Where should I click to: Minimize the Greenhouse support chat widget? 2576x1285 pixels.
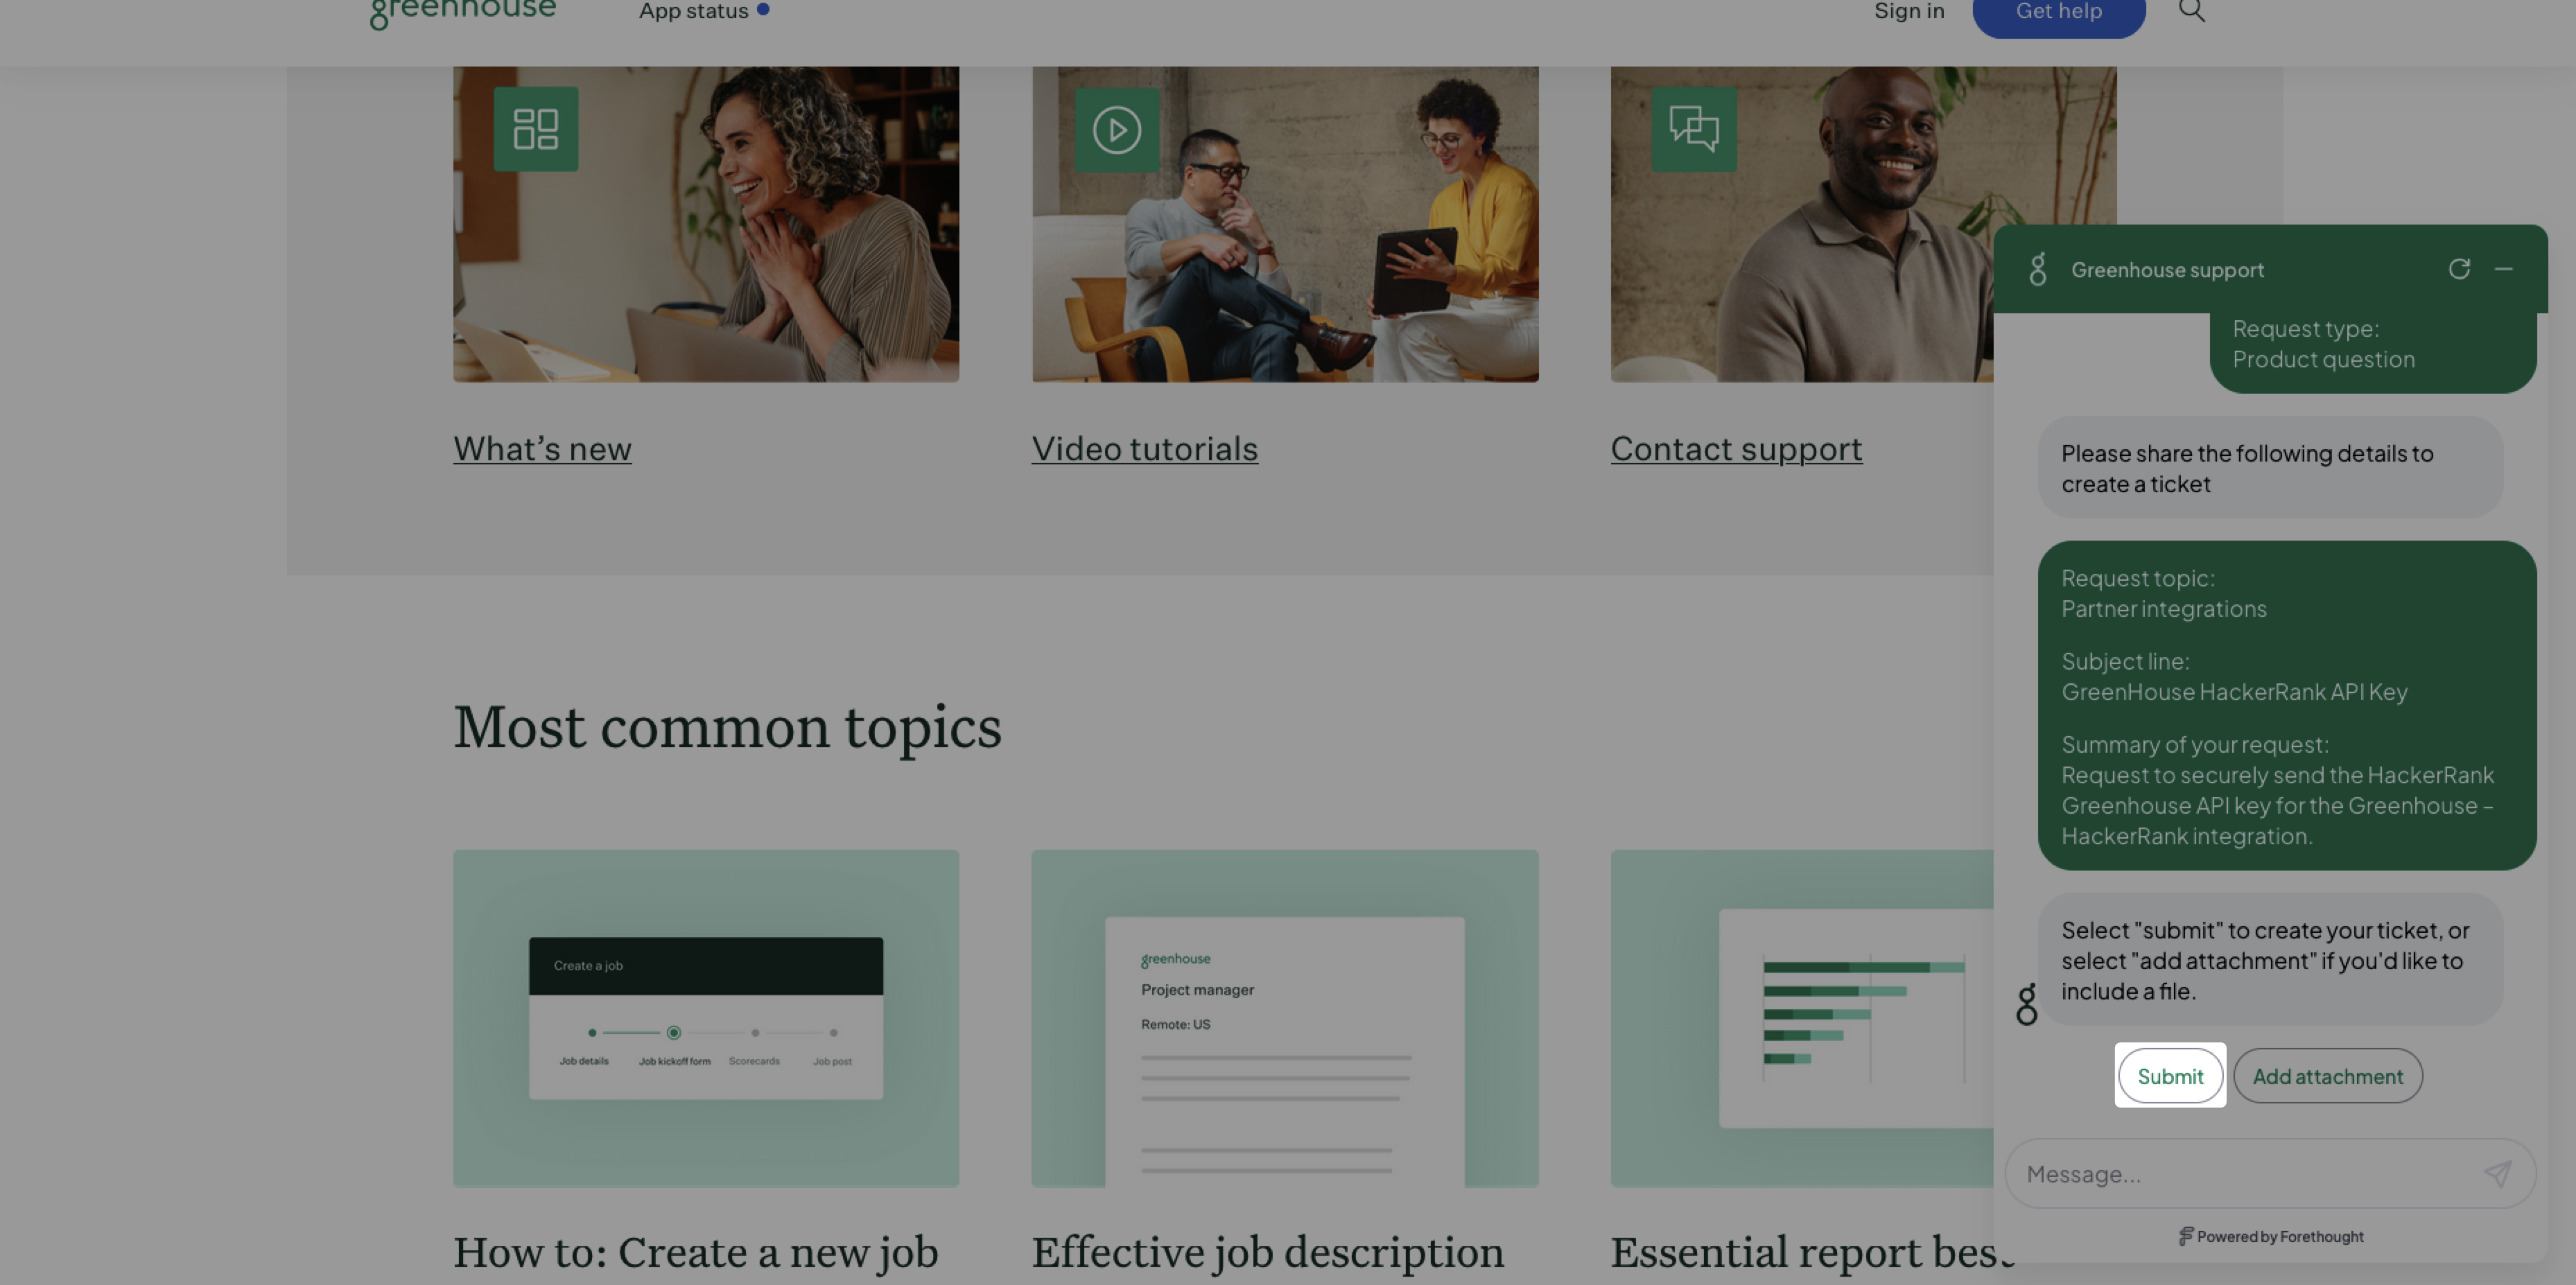(x=2503, y=269)
